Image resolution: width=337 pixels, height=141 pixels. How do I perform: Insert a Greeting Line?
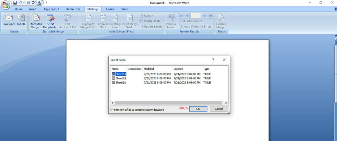pos(115,21)
